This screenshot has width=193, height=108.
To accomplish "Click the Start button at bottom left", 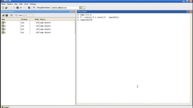I will [x=5, y=107].
